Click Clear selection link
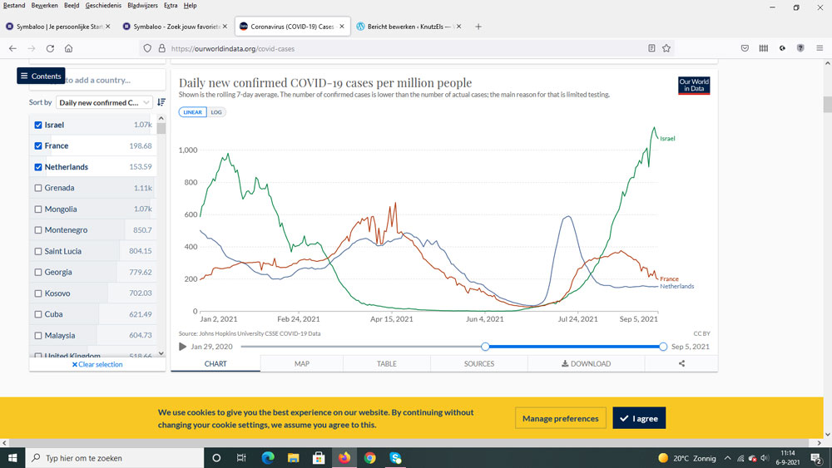This screenshot has height=468, width=832. point(97,364)
